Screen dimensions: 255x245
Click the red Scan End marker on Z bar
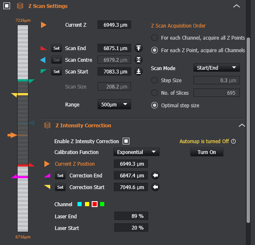pyautogui.click(x=31, y=165)
